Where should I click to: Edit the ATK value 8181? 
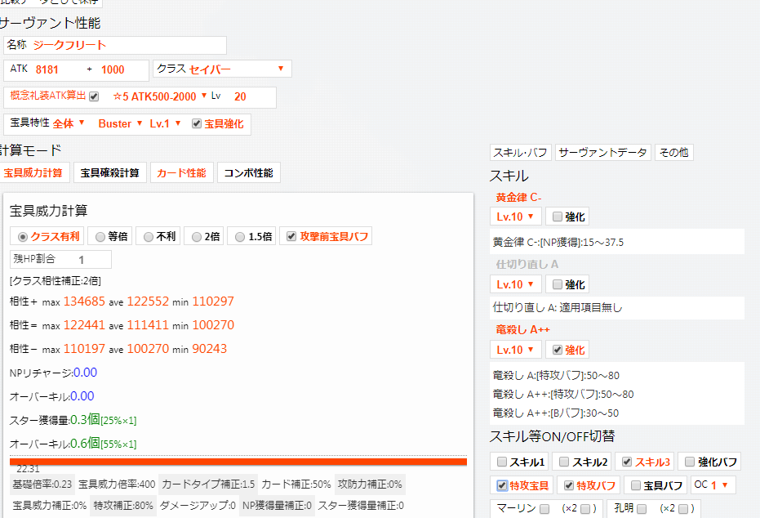[47, 69]
